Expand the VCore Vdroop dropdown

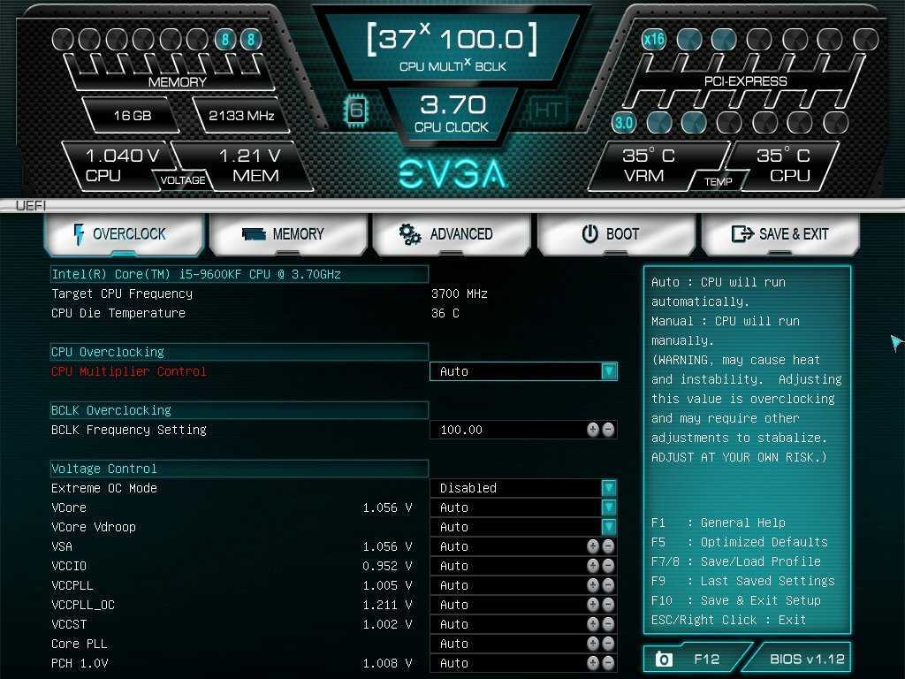coord(608,527)
